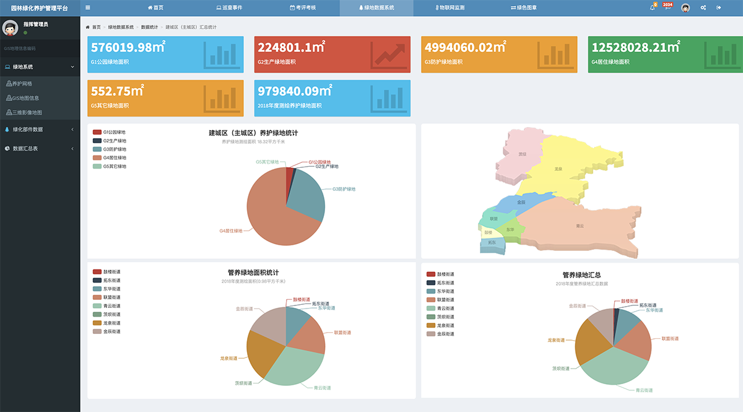The width and height of the screenshot is (743, 412).
Task: Open the settings gears icon
Action: point(703,7)
